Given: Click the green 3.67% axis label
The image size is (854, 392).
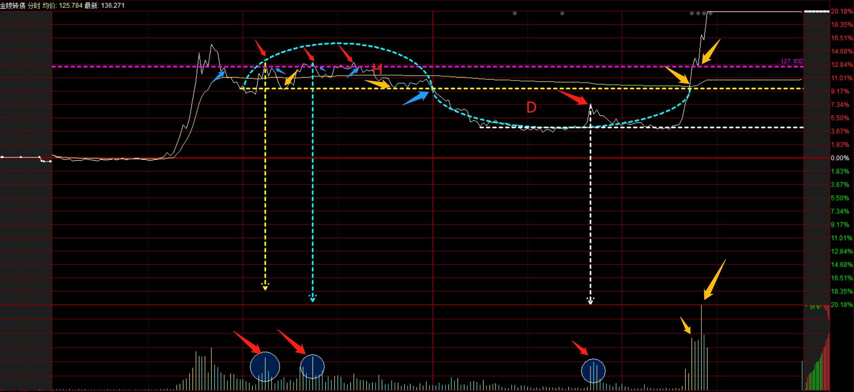Looking at the screenshot, I should tap(840, 185).
